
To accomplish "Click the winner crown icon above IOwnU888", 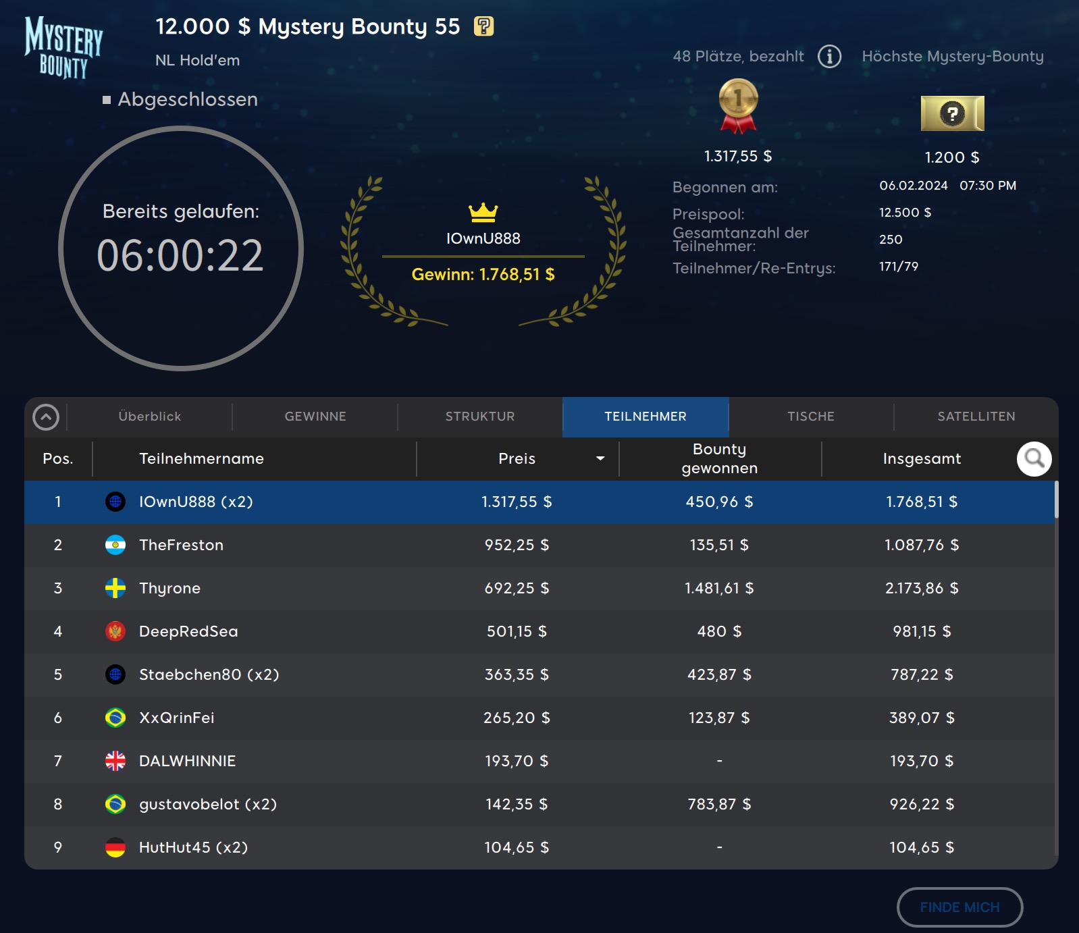I will click(483, 212).
